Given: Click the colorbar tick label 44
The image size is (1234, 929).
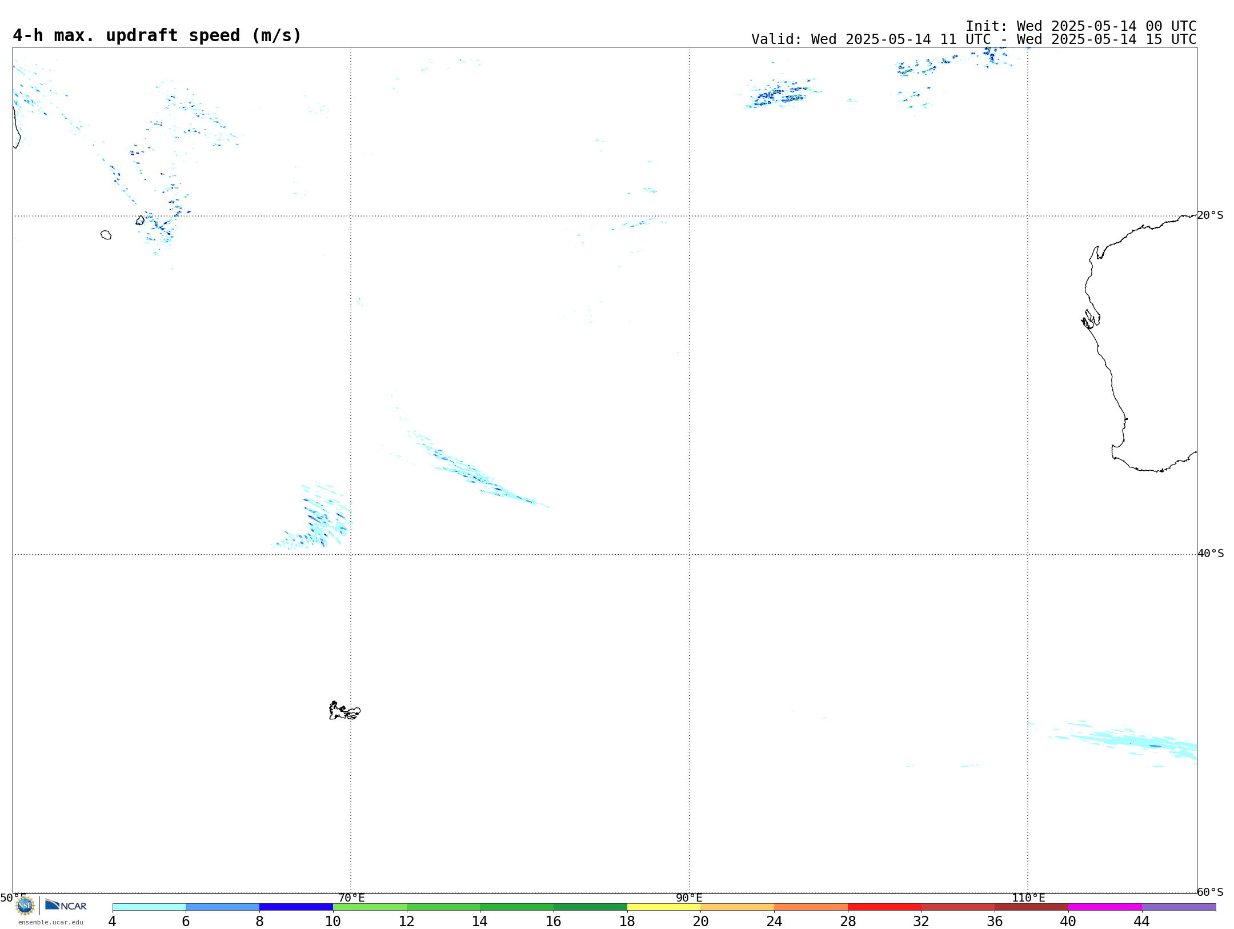Looking at the screenshot, I should point(1141,921).
